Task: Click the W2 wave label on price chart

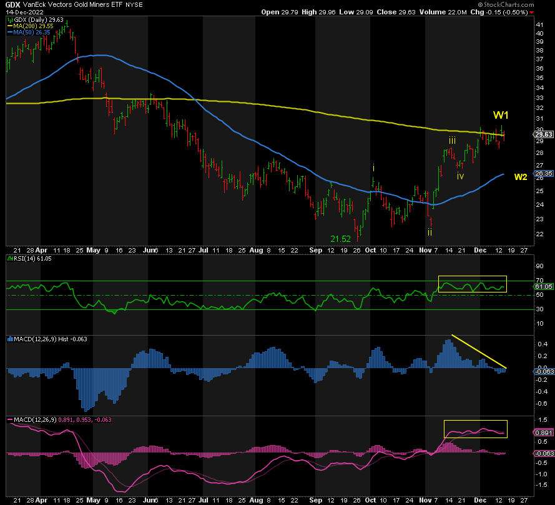Action: pyautogui.click(x=521, y=177)
